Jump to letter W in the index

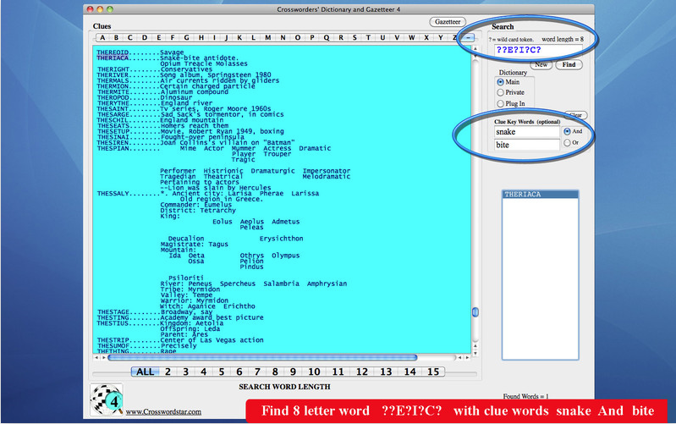coord(411,37)
